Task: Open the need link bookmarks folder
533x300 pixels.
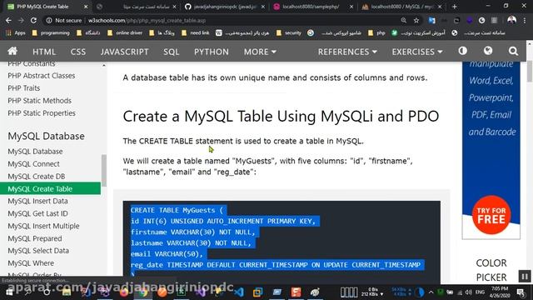Action: point(196,33)
